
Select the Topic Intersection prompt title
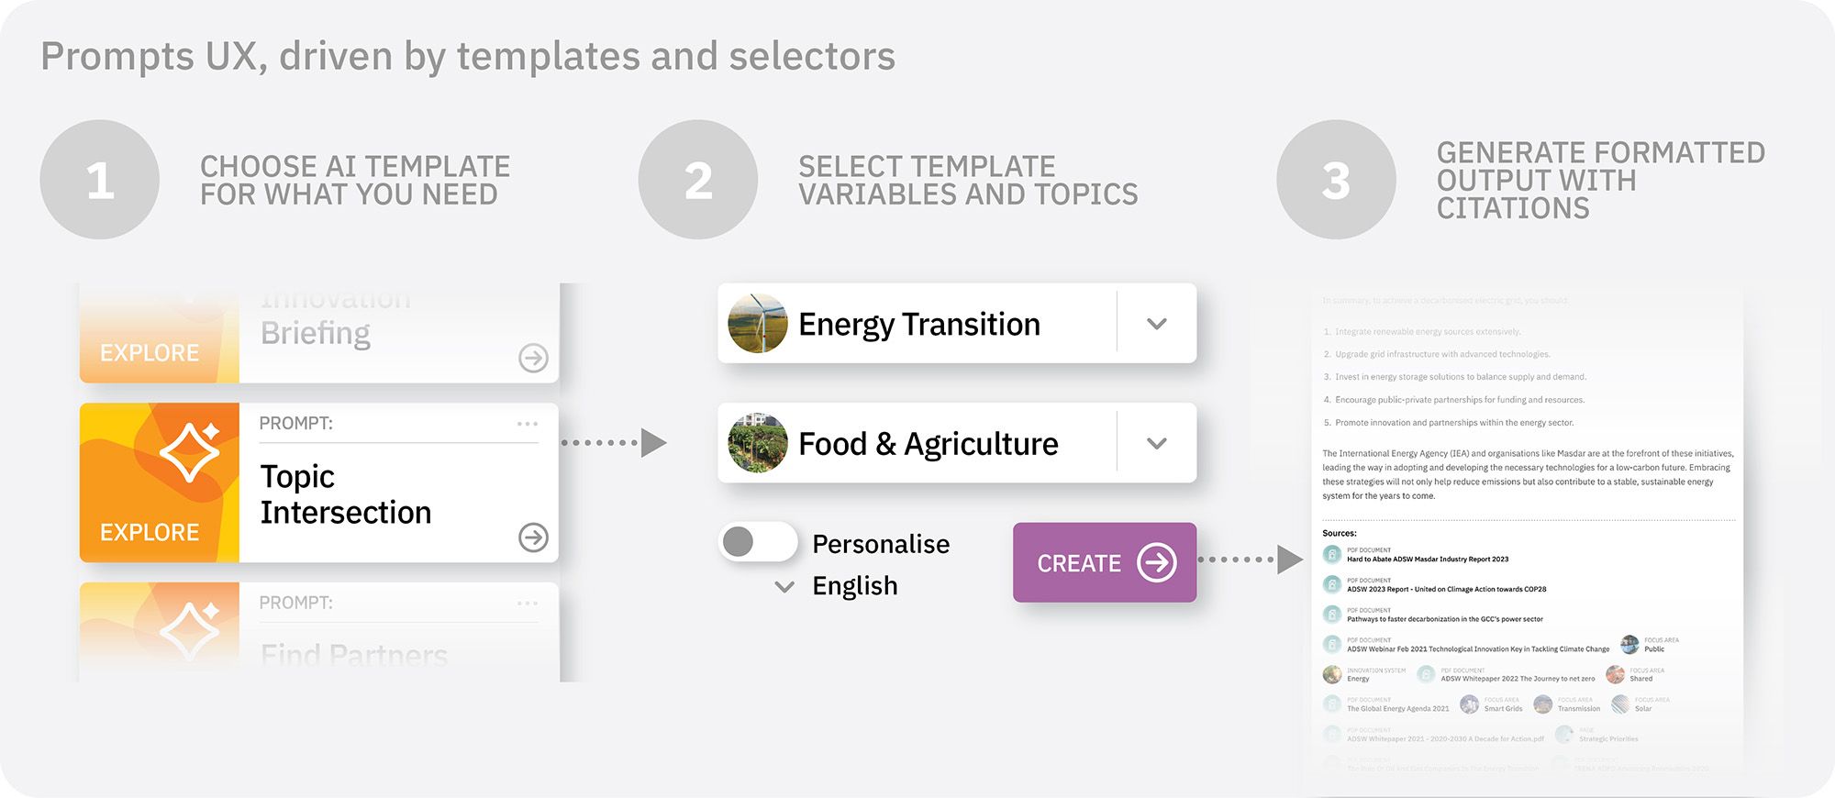click(x=346, y=494)
